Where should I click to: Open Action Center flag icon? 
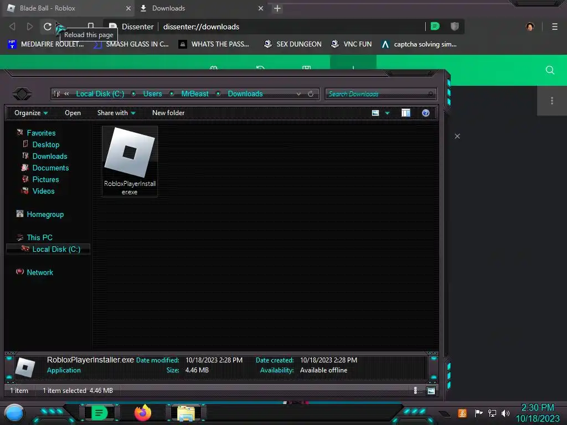pyautogui.click(x=478, y=413)
